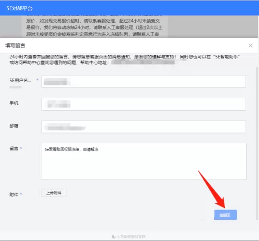Click the 5E用户名 field label
Viewport: 259px width, 241px height.
click(20, 81)
